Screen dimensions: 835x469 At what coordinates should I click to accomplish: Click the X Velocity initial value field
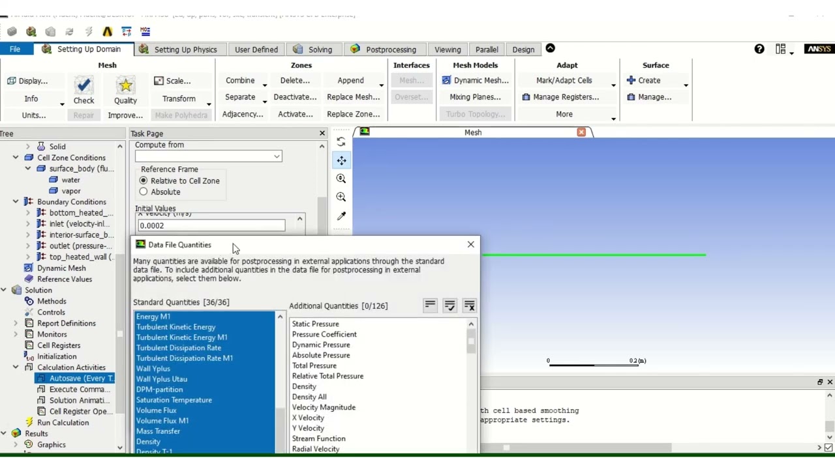[211, 225]
